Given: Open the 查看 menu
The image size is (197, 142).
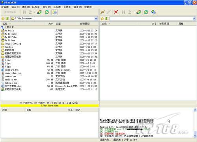Looking at the screenshot, I should click(78, 7).
